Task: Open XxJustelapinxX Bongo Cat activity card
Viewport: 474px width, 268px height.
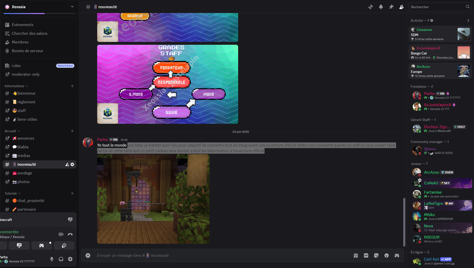Action: (440, 52)
